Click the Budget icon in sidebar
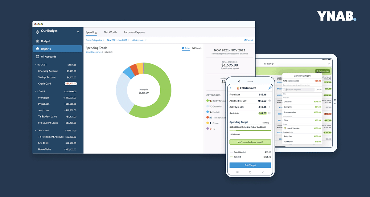 [38, 41]
